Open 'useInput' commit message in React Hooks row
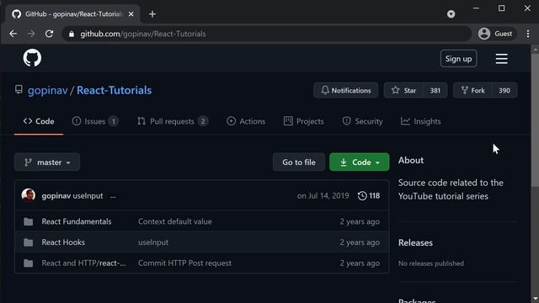Image resolution: width=539 pixels, height=303 pixels. click(153, 242)
